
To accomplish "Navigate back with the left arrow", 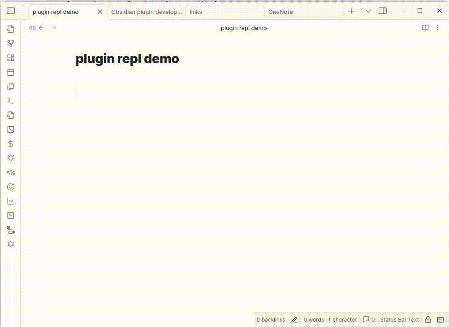I will [x=41, y=28].
